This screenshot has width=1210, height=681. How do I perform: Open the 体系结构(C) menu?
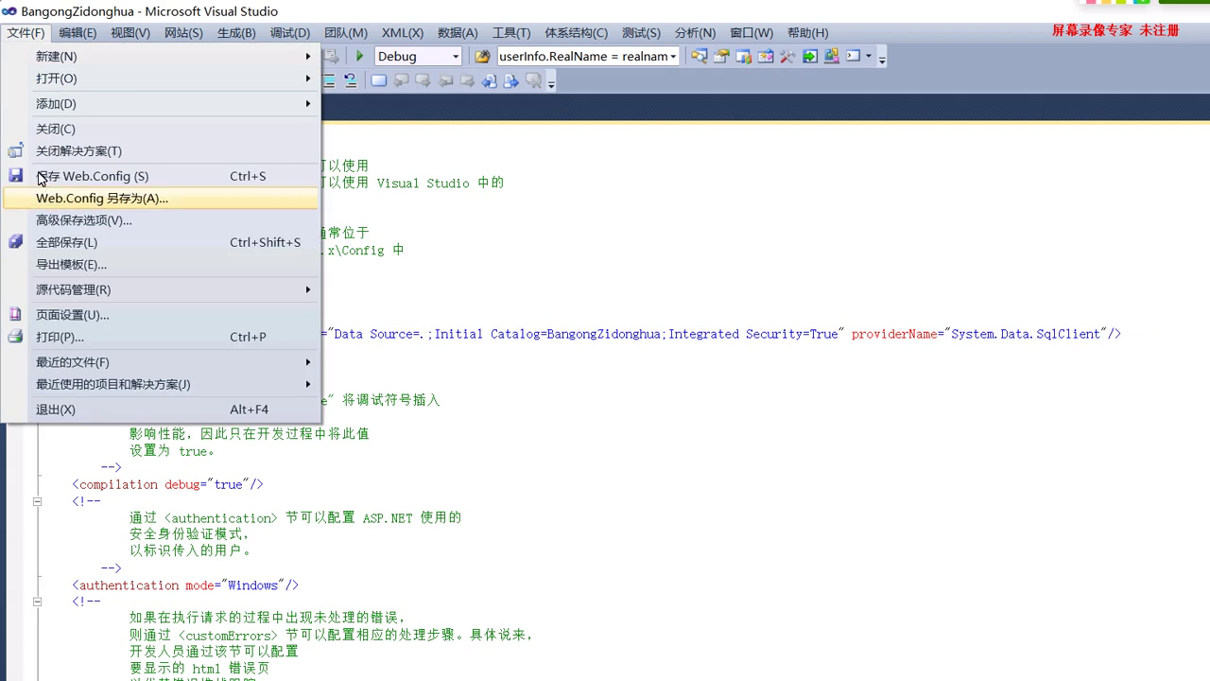tap(576, 32)
